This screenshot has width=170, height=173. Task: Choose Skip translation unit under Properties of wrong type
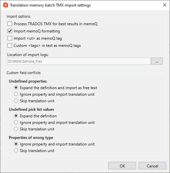(x=16, y=151)
